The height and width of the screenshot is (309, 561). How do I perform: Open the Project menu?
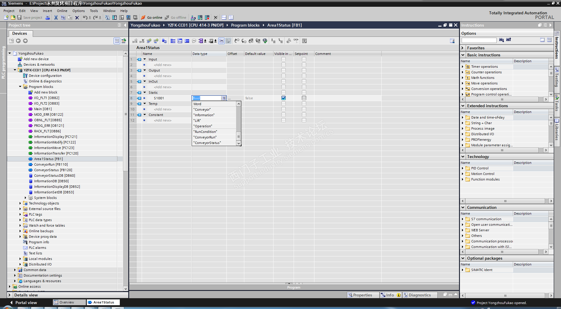(x=9, y=11)
